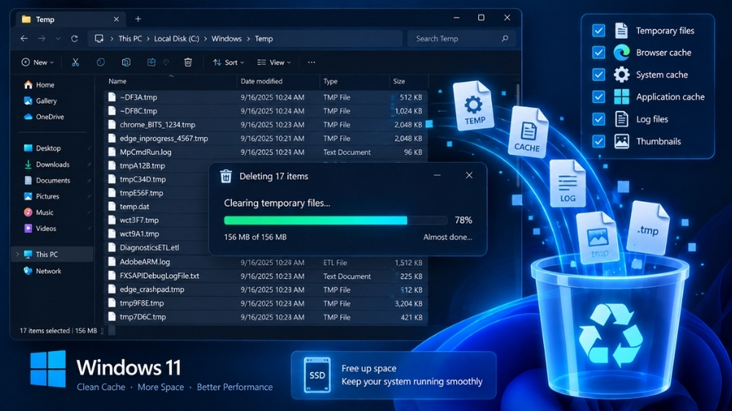The width and height of the screenshot is (732, 411).
Task: Select the chrome_BITS_1234.tmp file
Action: (265, 124)
